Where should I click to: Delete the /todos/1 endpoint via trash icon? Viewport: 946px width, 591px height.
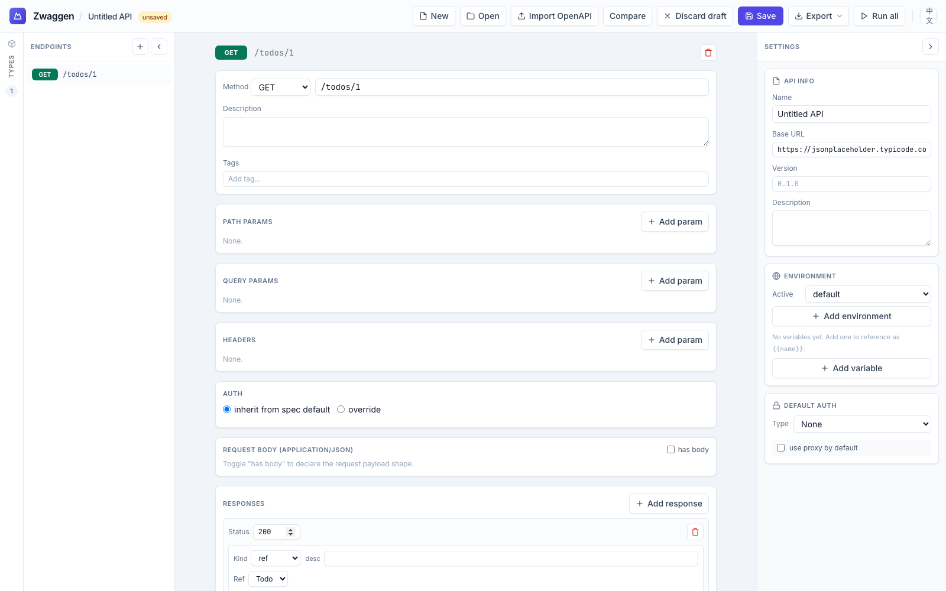pyautogui.click(x=708, y=53)
